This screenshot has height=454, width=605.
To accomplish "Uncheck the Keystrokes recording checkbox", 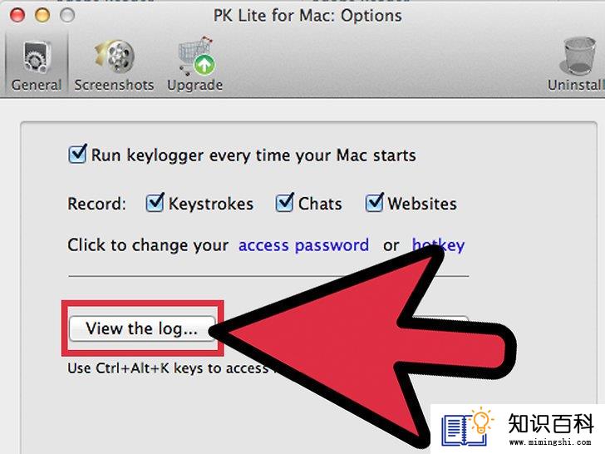I will pos(155,202).
